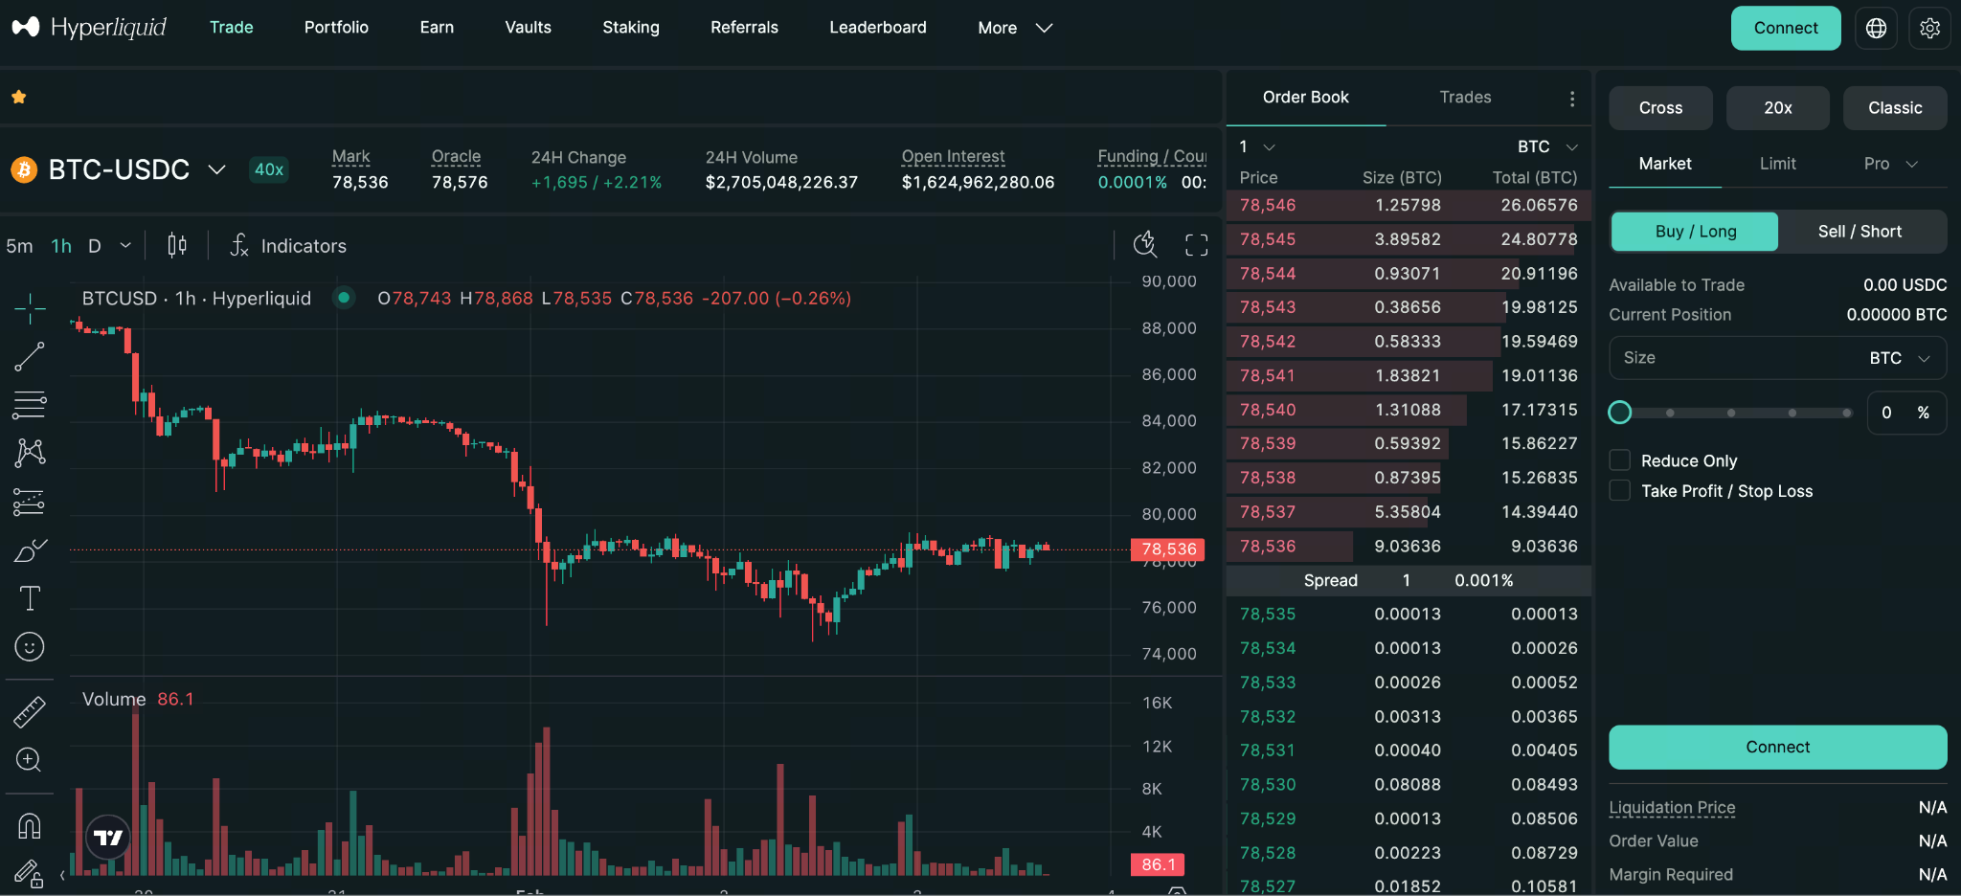
Task: Select the XABCD pattern tool
Action: tap(29, 453)
